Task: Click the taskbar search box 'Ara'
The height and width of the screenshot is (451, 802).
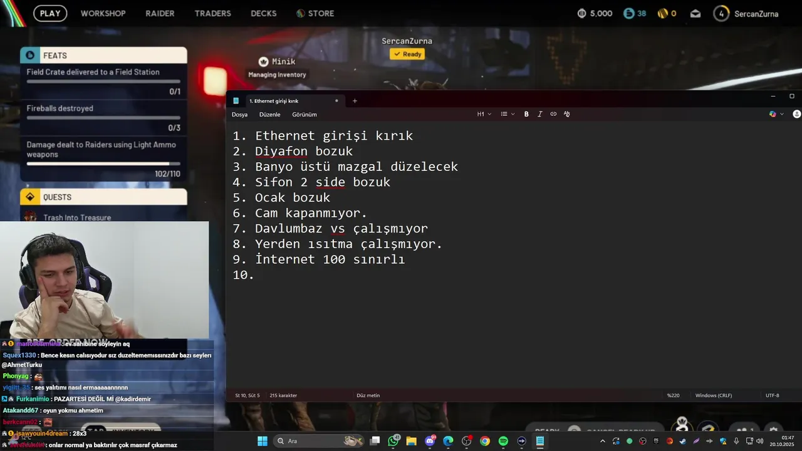Action: (x=320, y=441)
